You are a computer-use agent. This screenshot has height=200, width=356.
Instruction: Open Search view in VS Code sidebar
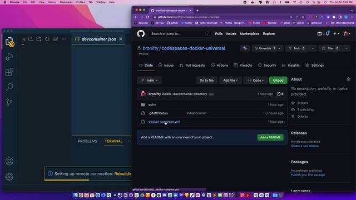point(9,87)
